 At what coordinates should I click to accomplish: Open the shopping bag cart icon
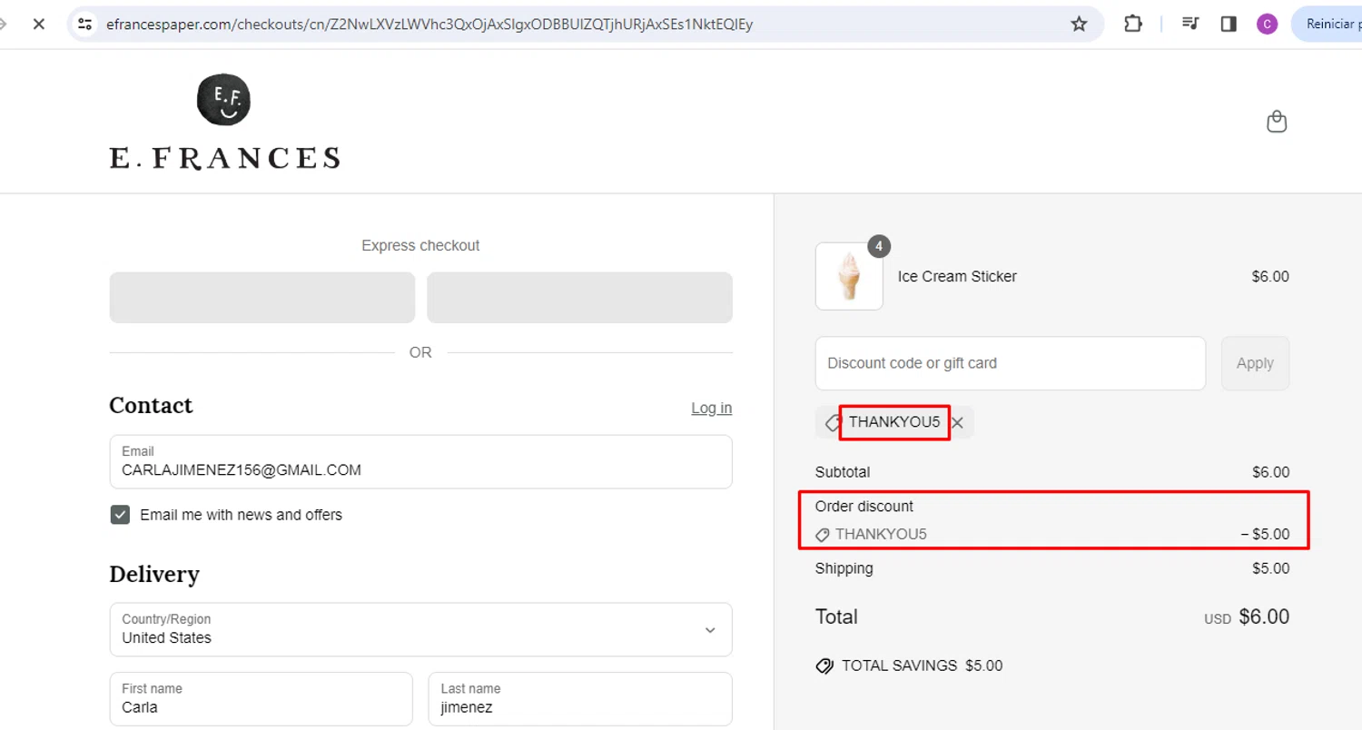pos(1277,122)
